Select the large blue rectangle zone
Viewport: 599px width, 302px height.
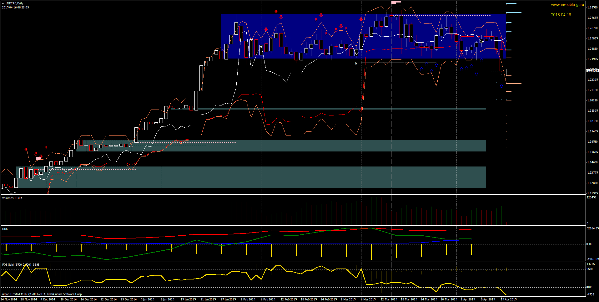[x=364, y=36]
